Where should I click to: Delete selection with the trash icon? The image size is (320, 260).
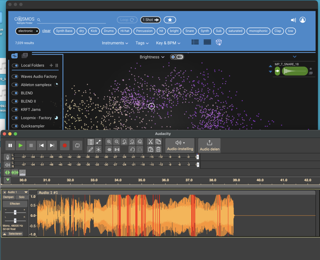[158, 149]
